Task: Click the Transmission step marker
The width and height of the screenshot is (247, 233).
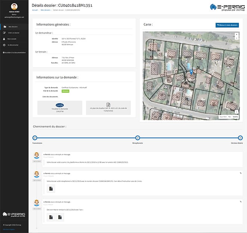Action: pos(35,138)
